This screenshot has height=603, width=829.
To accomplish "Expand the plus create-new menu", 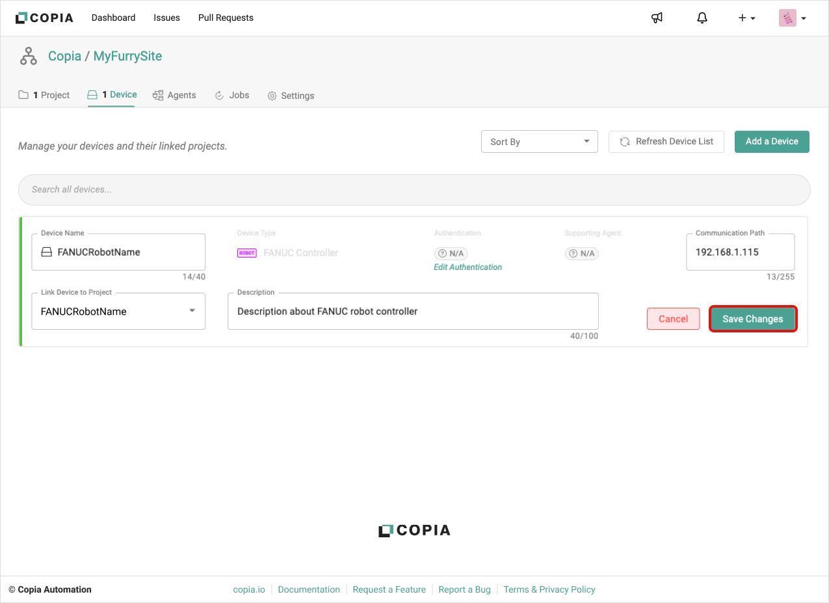I will coord(746,18).
